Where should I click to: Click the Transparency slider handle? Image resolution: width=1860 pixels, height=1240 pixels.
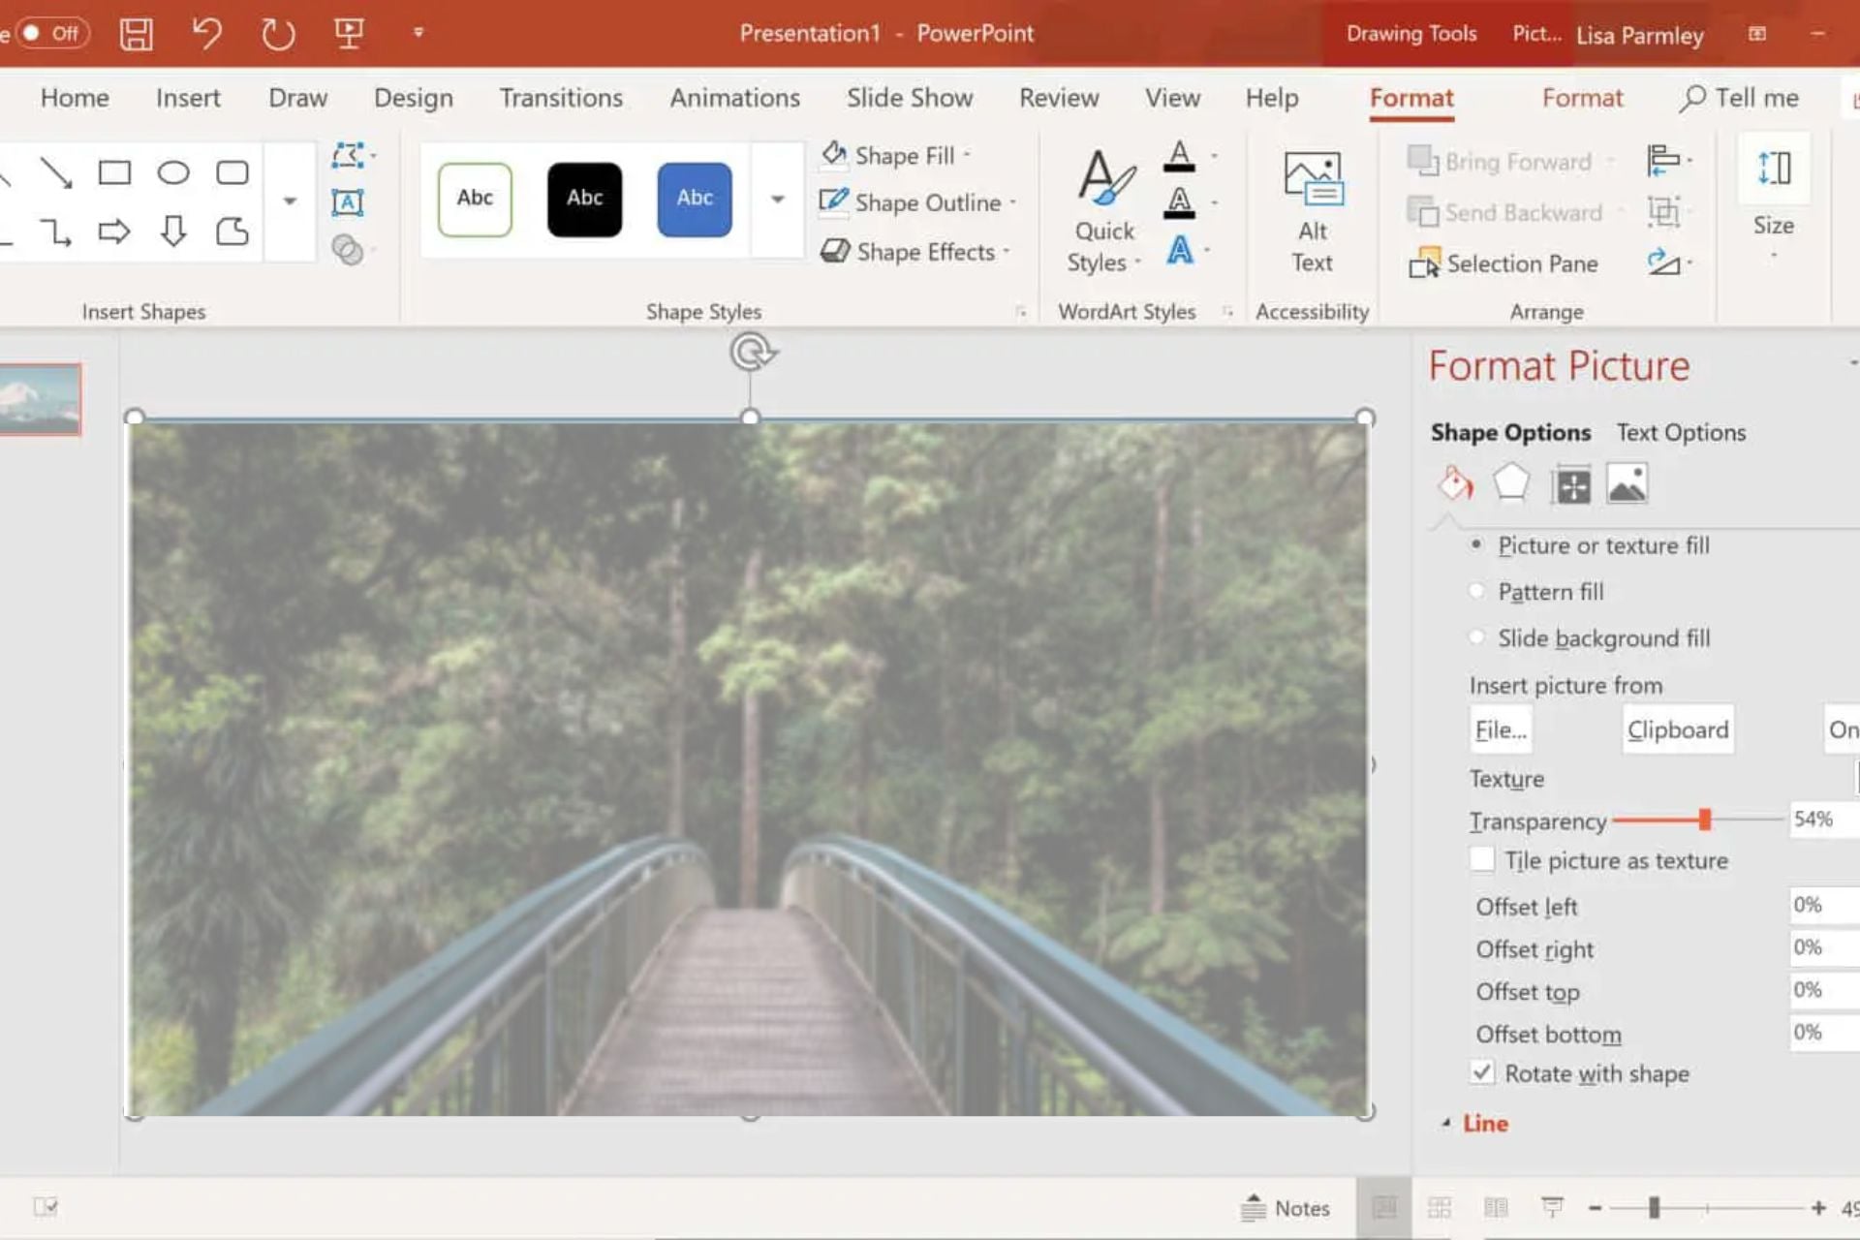[1704, 821]
